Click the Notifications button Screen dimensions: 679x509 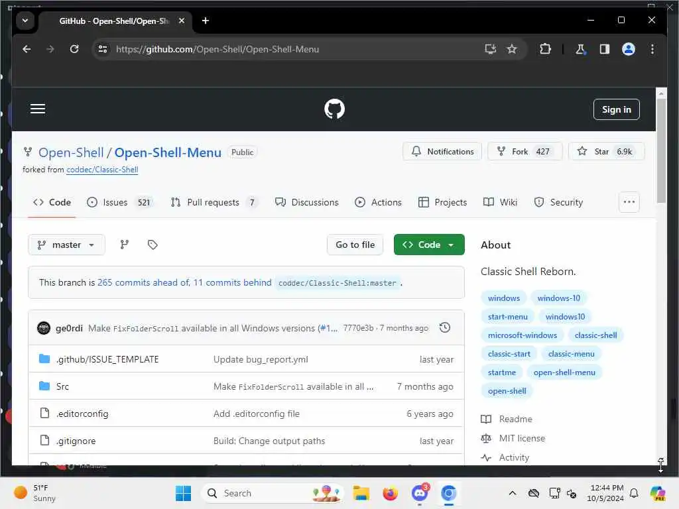(x=442, y=151)
